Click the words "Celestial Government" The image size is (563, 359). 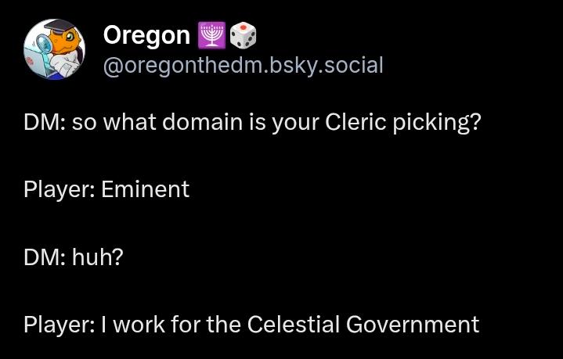pos(363,324)
